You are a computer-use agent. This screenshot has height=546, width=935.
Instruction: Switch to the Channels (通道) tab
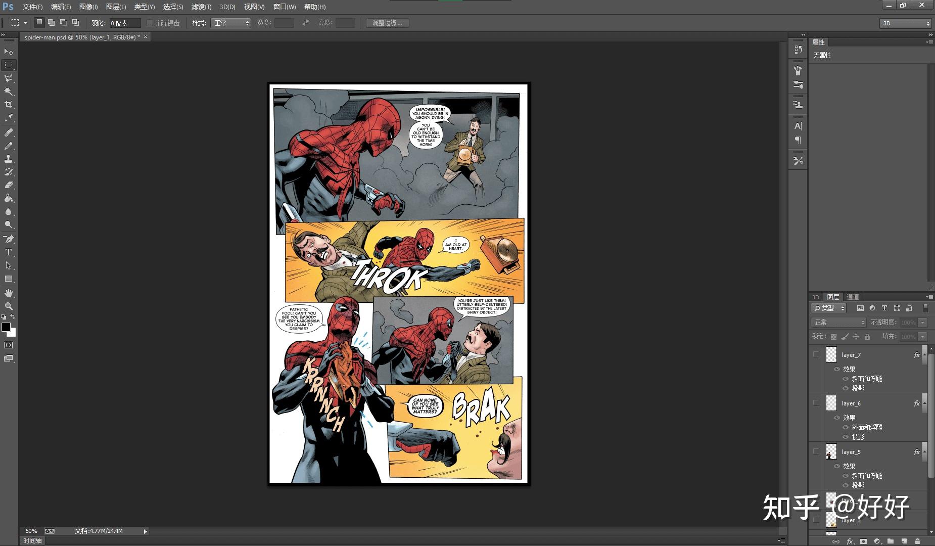tap(853, 297)
